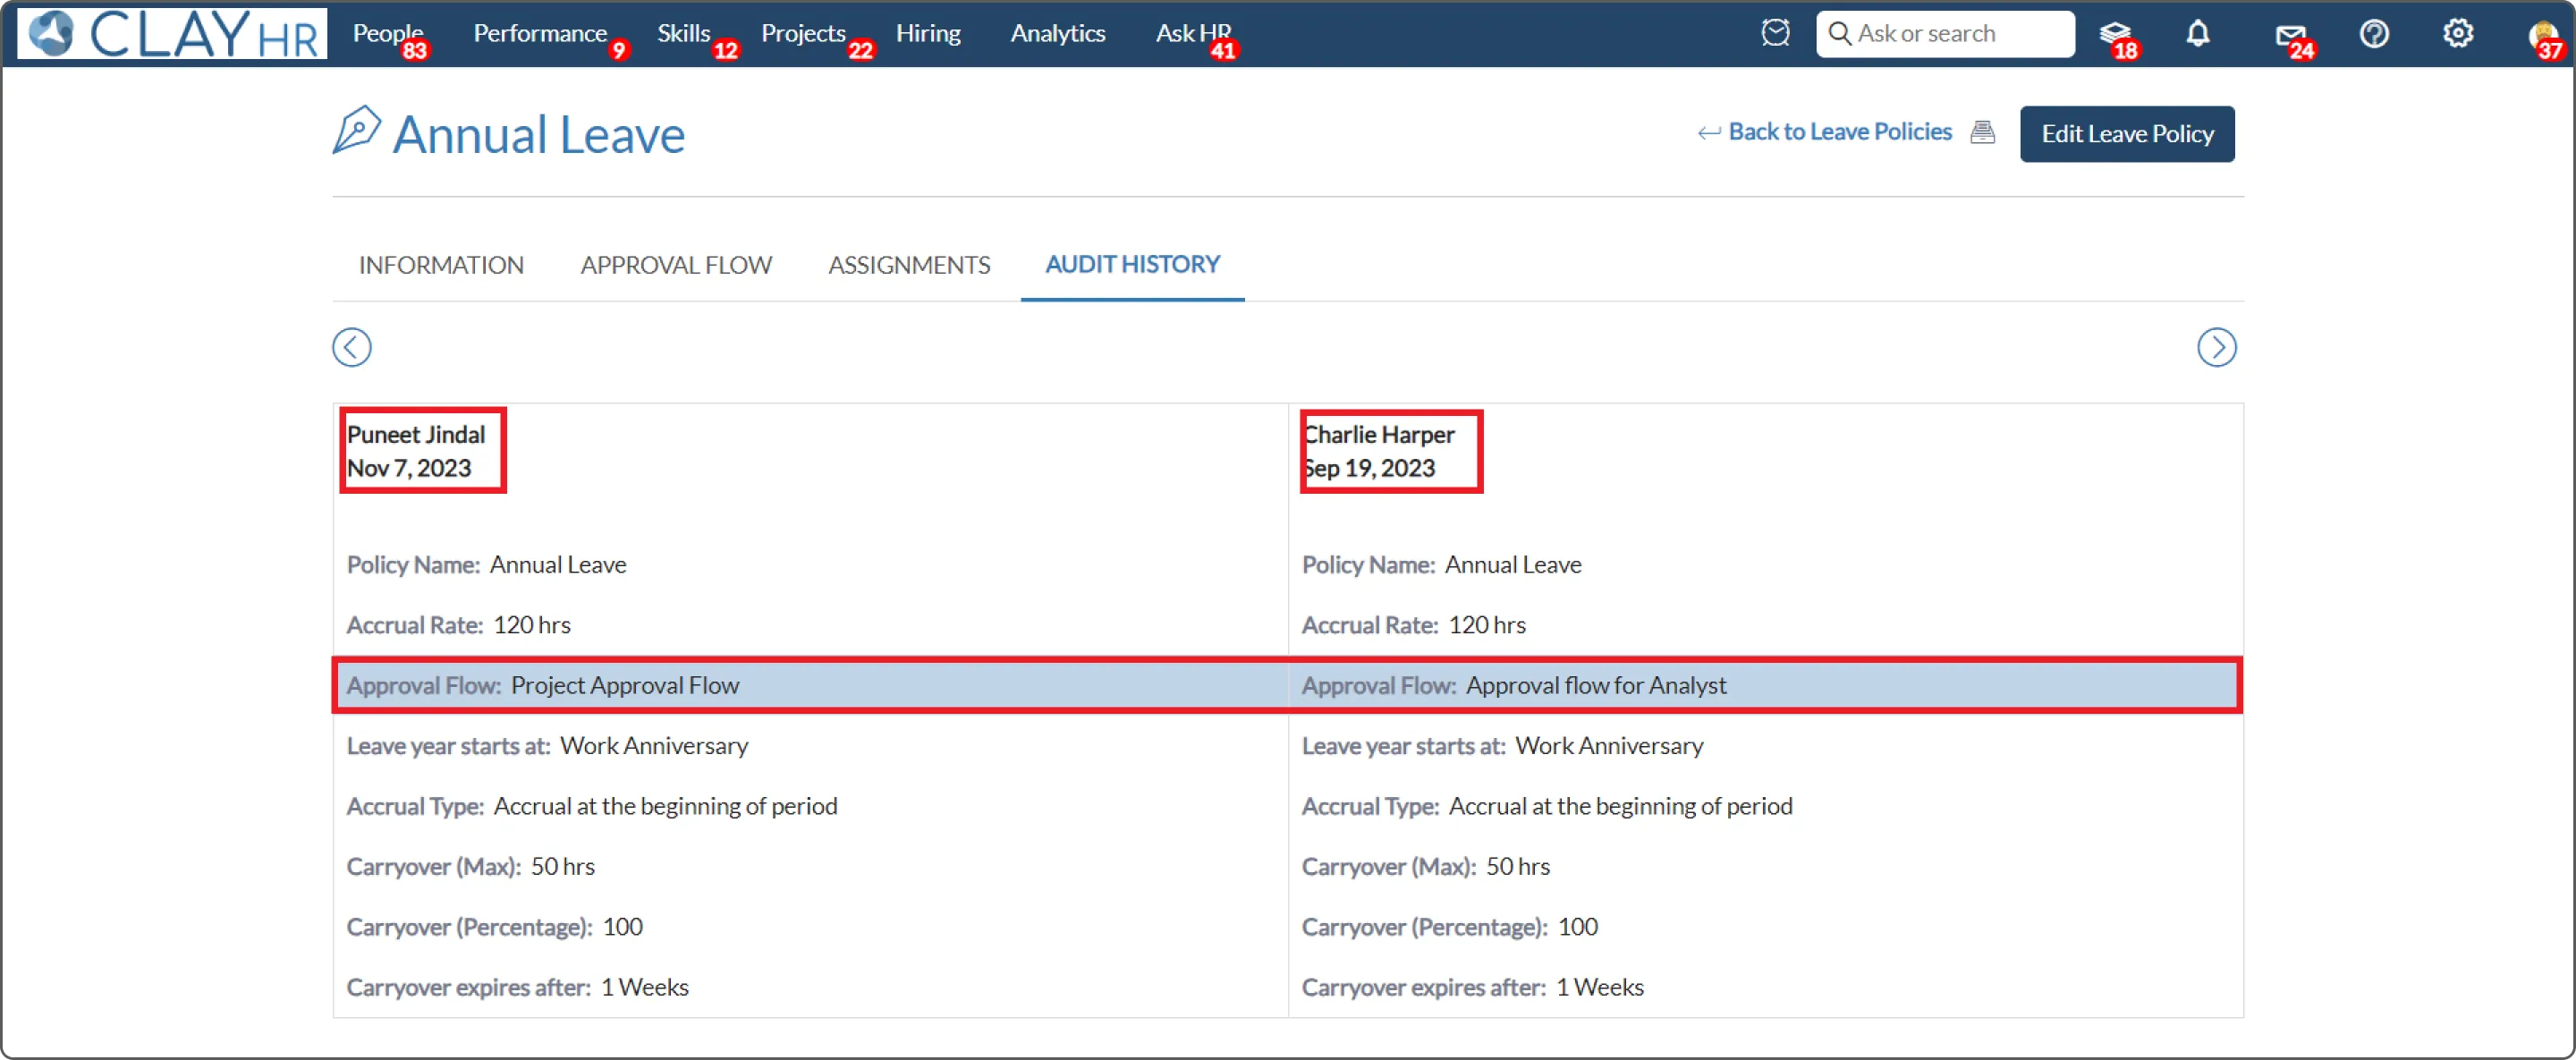This screenshot has height=1060, width=2576.
Task: Switch to the Assignments tab
Action: (909, 265)
